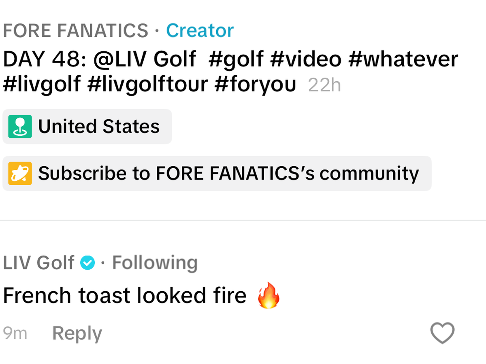The width and height of the screenshot is (486, 364).
Task: Open the FORE FANATICS creator profile
Action: [76, 31]
